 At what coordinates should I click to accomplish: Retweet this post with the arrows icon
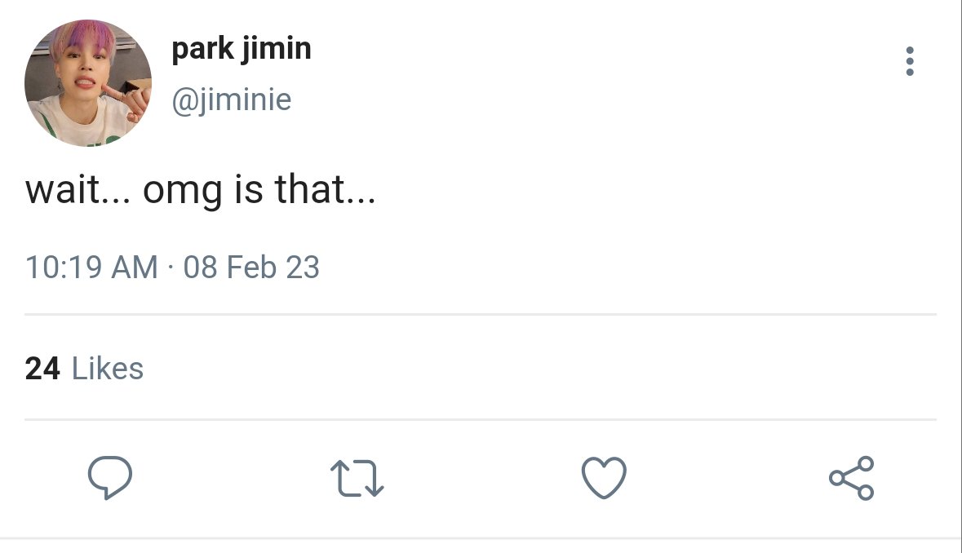pyautogui.click(x=357, y=478)
